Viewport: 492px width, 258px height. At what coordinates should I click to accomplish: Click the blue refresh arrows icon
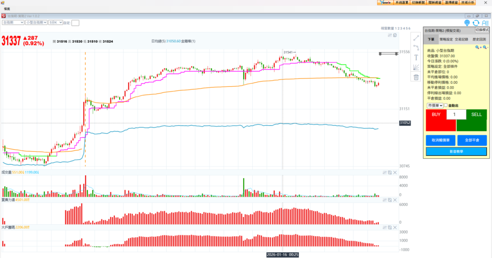tap(476, 23)
